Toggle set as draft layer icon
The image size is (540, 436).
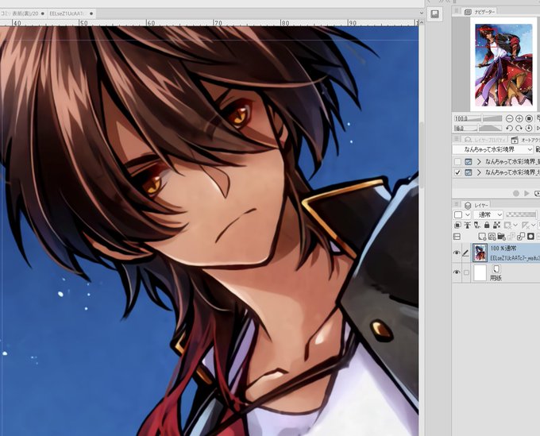tap(477, 226)
